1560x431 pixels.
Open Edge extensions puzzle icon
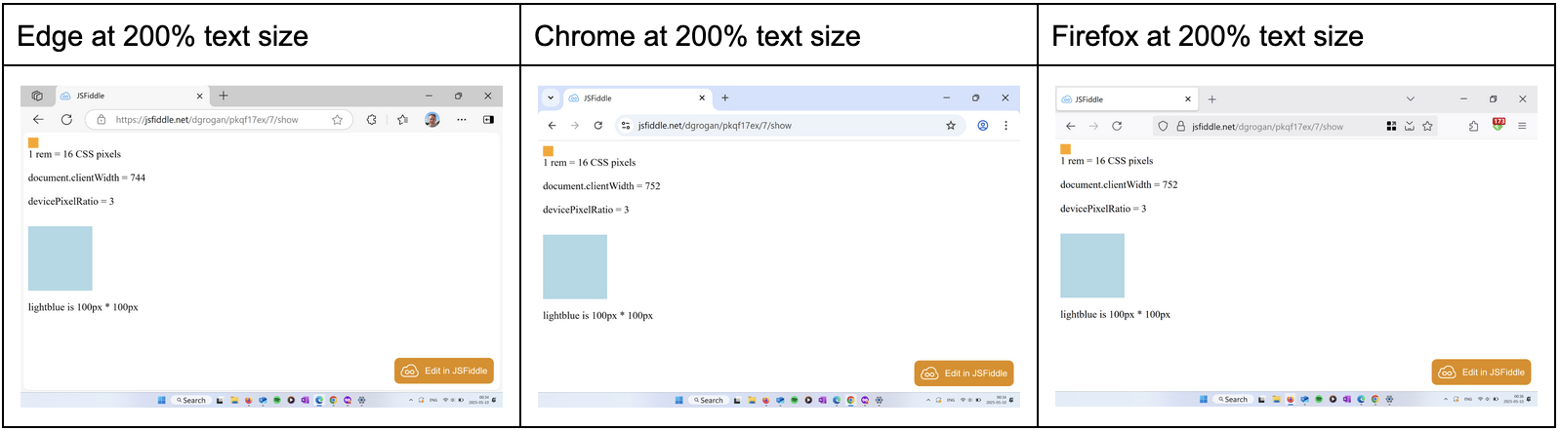[x=371, y=120]
